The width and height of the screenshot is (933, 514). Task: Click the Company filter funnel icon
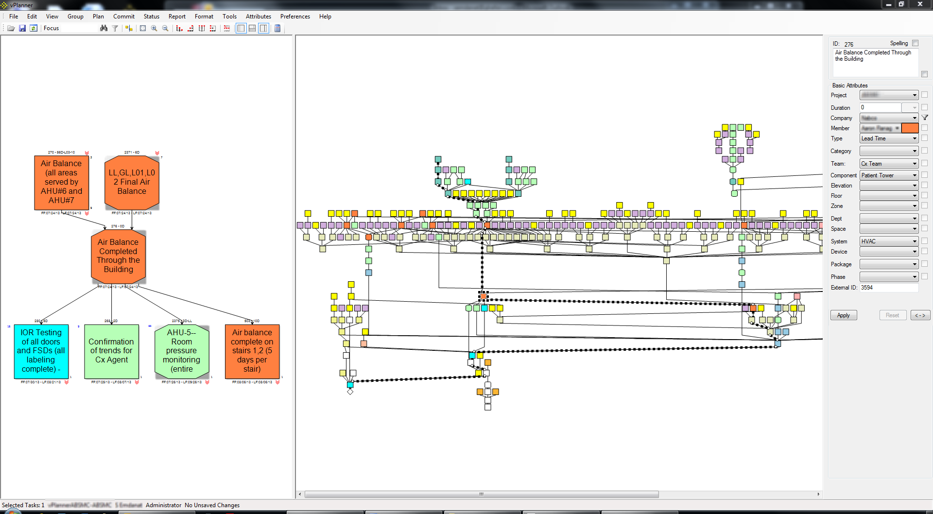[925, 118]
